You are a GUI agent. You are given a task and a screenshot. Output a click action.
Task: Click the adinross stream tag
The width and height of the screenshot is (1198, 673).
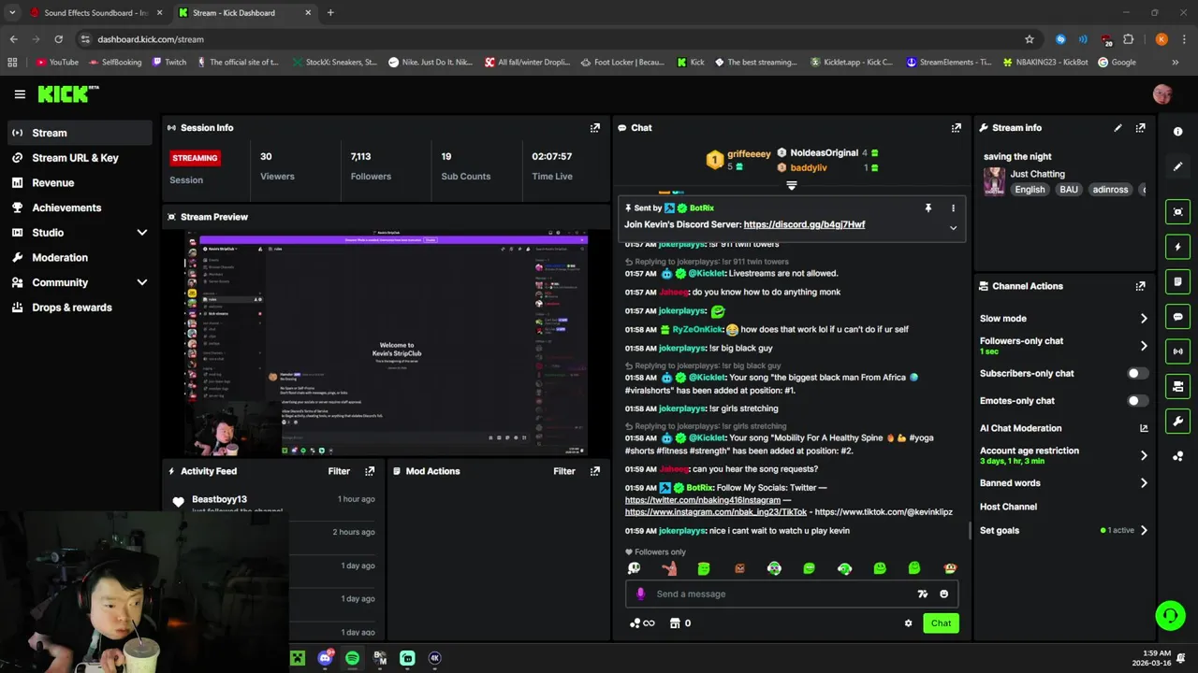pyautogui.click(x=1110, y=190)
